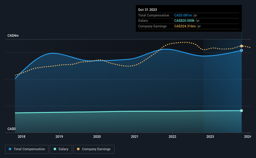The width and height of the screenshot is (256, 158).
Task: Click the Salary tooltip row label
Action: 143,21
